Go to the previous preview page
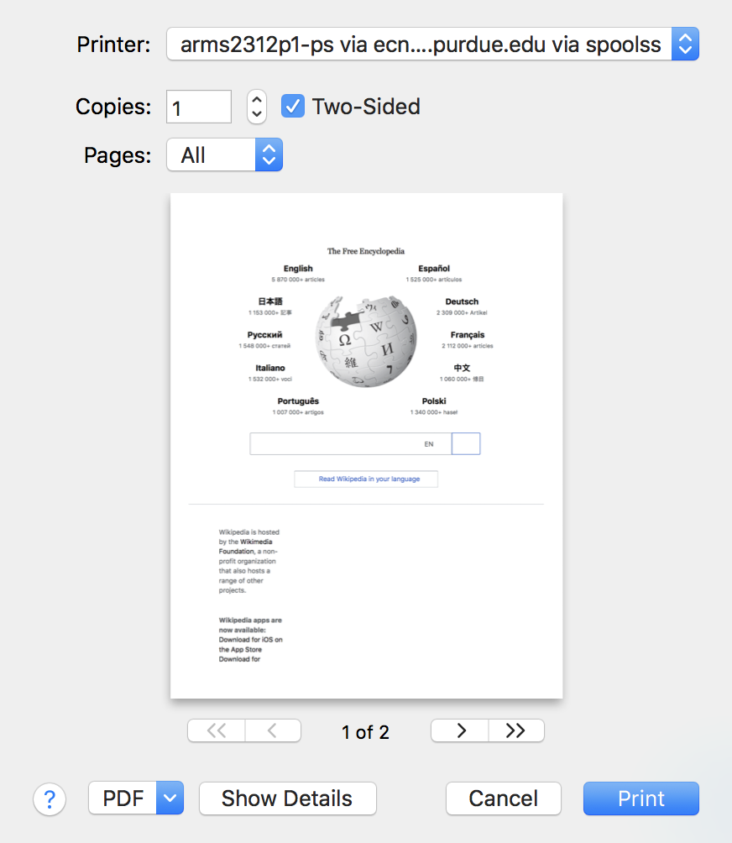This screenshot has height=843, width=732. click(273, 731)
